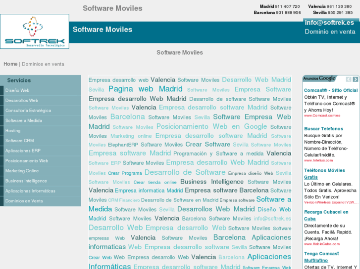Image resolution: width=360 pixels, height=269 pixels.
Task: Open Tenga Comcast Multilatino ad
Action: [321, 257]
